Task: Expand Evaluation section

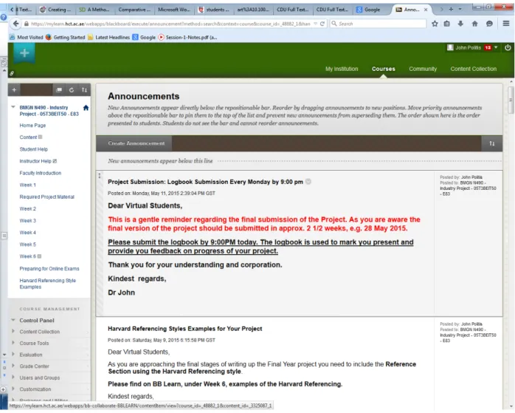Action: (x=13, y=355)
